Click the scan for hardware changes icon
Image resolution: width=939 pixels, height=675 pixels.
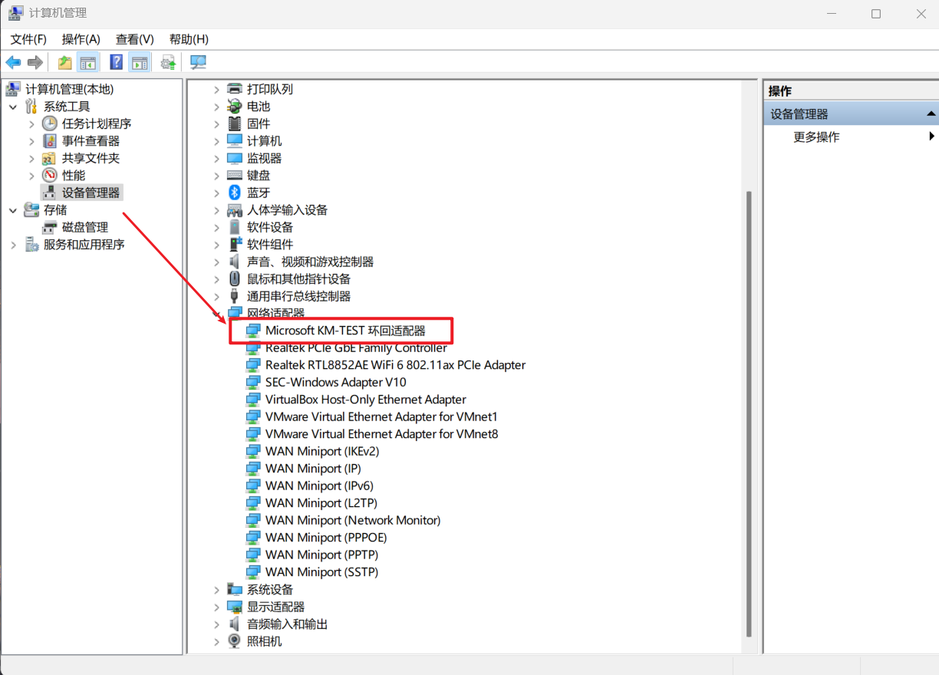(x=198, y=62)
